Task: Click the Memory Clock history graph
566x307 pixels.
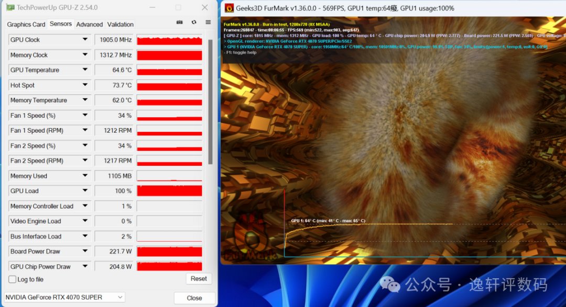Action: 169,55
